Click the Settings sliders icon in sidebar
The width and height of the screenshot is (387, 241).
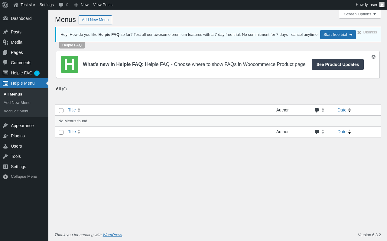coord(5,167)
